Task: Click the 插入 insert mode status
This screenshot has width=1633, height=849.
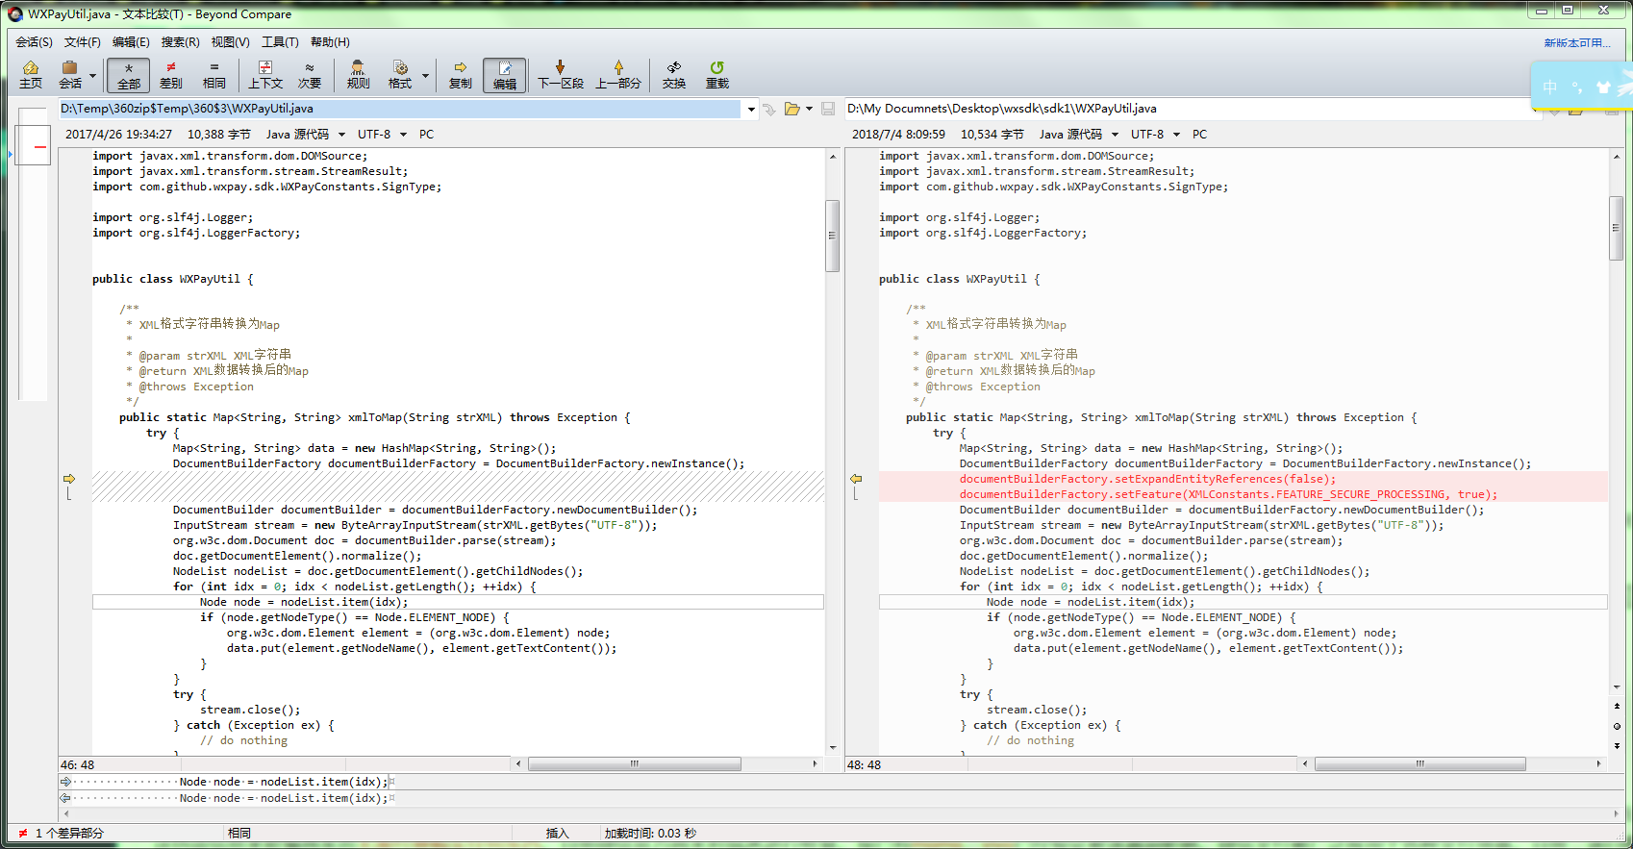Action: pyautogui.click(x=558, y=834)
